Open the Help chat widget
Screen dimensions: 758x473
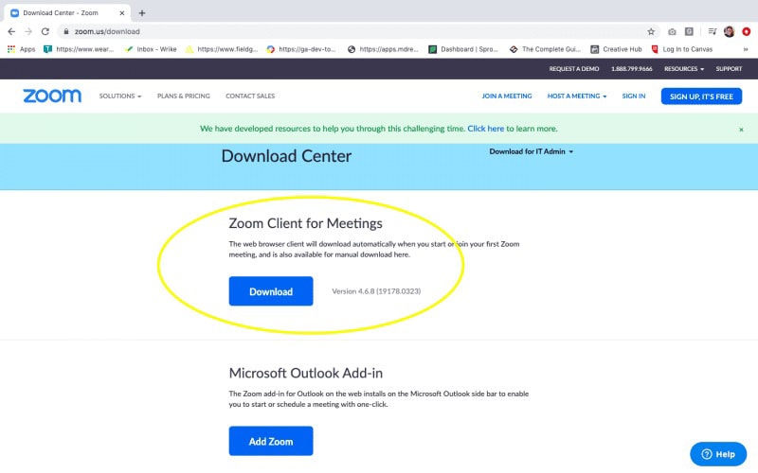718,454
